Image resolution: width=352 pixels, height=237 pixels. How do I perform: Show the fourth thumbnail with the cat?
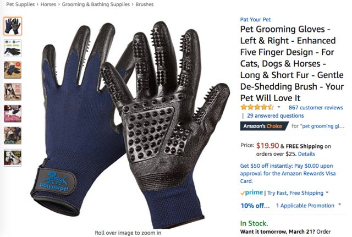click(13, 92)
